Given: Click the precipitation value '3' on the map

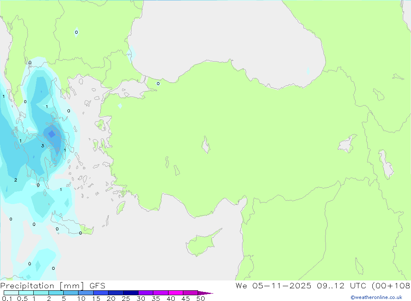Looking at the screenshot, I should (43, 146).
